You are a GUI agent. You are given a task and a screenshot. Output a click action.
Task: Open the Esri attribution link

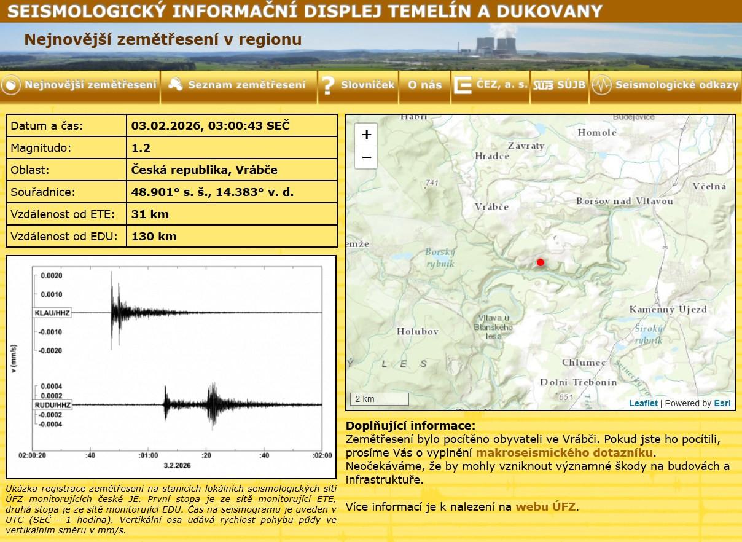coord(722,403)
